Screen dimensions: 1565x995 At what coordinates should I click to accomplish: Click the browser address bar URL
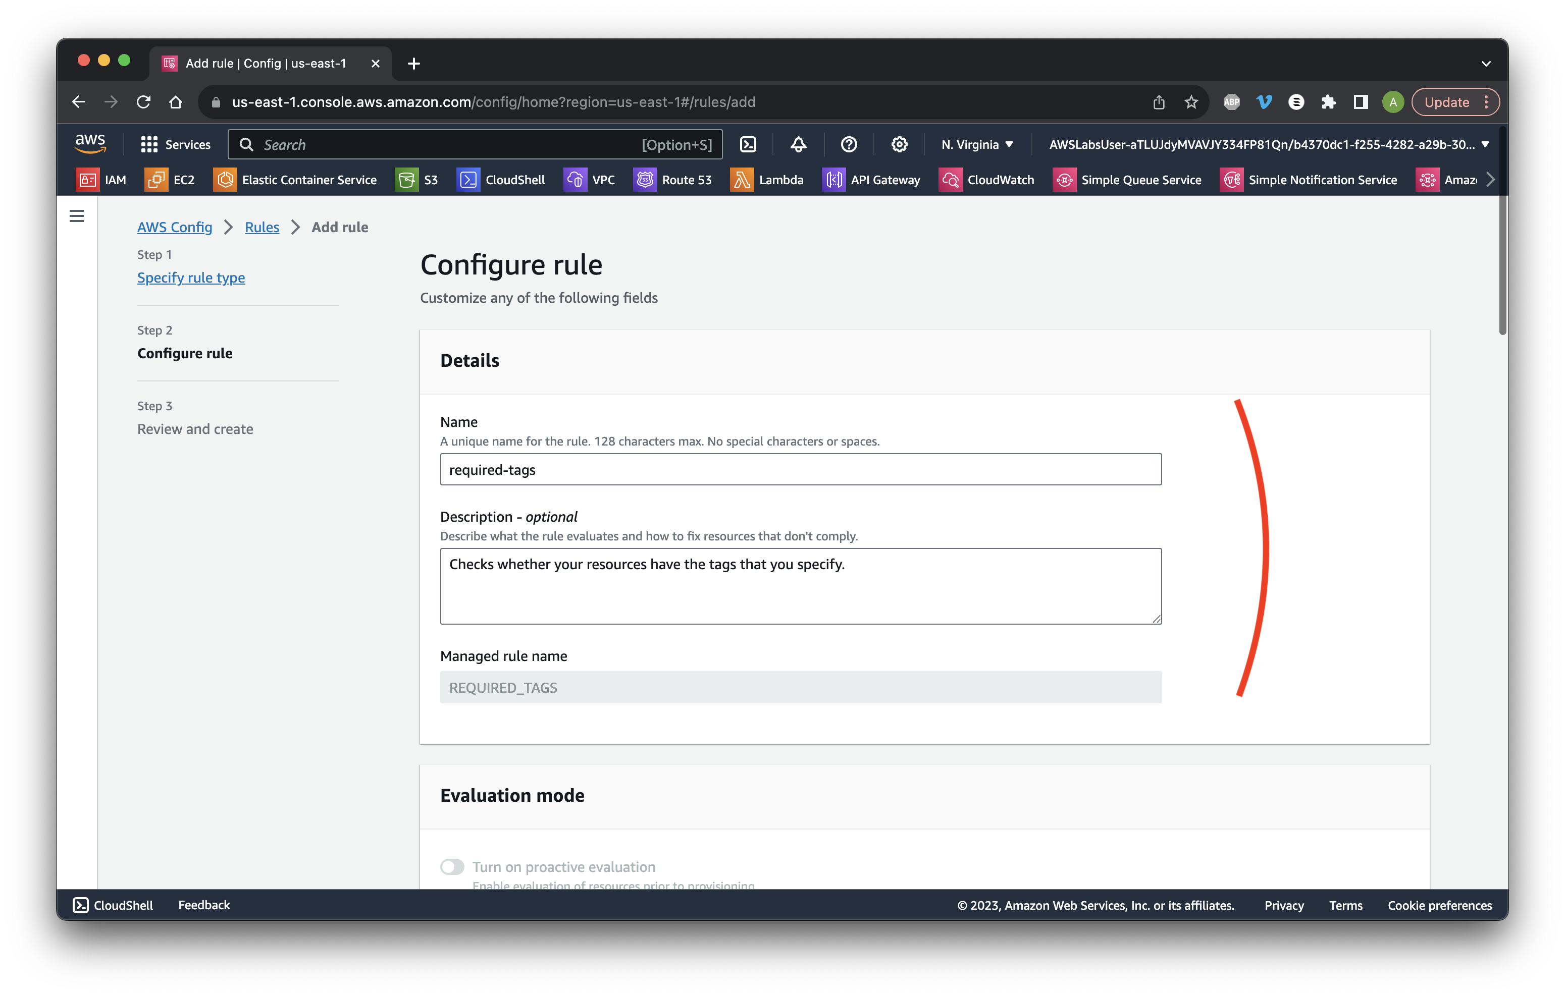tap(493, 102)
